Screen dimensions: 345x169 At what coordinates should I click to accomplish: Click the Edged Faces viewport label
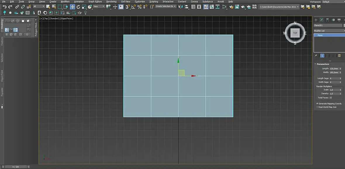(67, 18)
